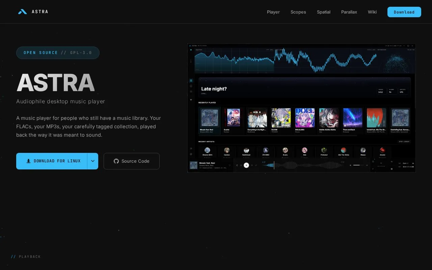
Task: Click the Download for Linux button
Action: coord(52,161)
